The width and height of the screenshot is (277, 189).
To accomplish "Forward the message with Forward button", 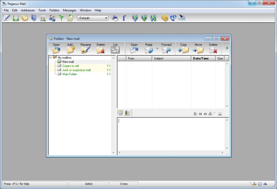I will click(x=166, y=48).
